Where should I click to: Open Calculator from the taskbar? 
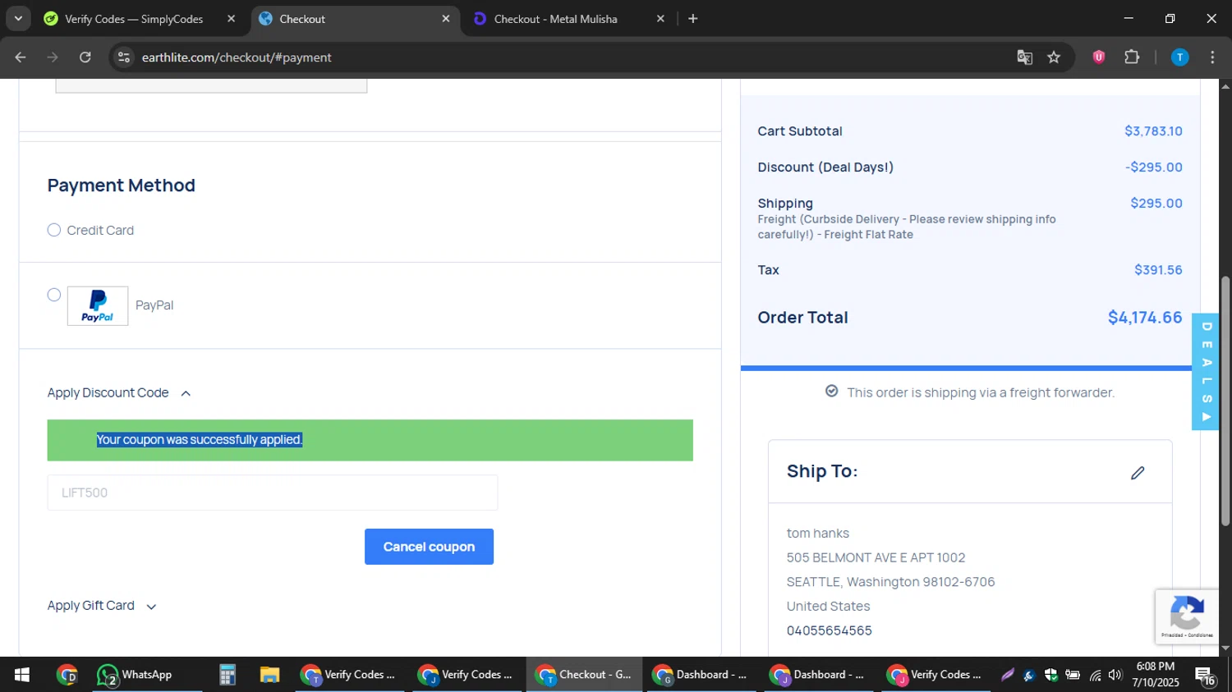(228, 675)
